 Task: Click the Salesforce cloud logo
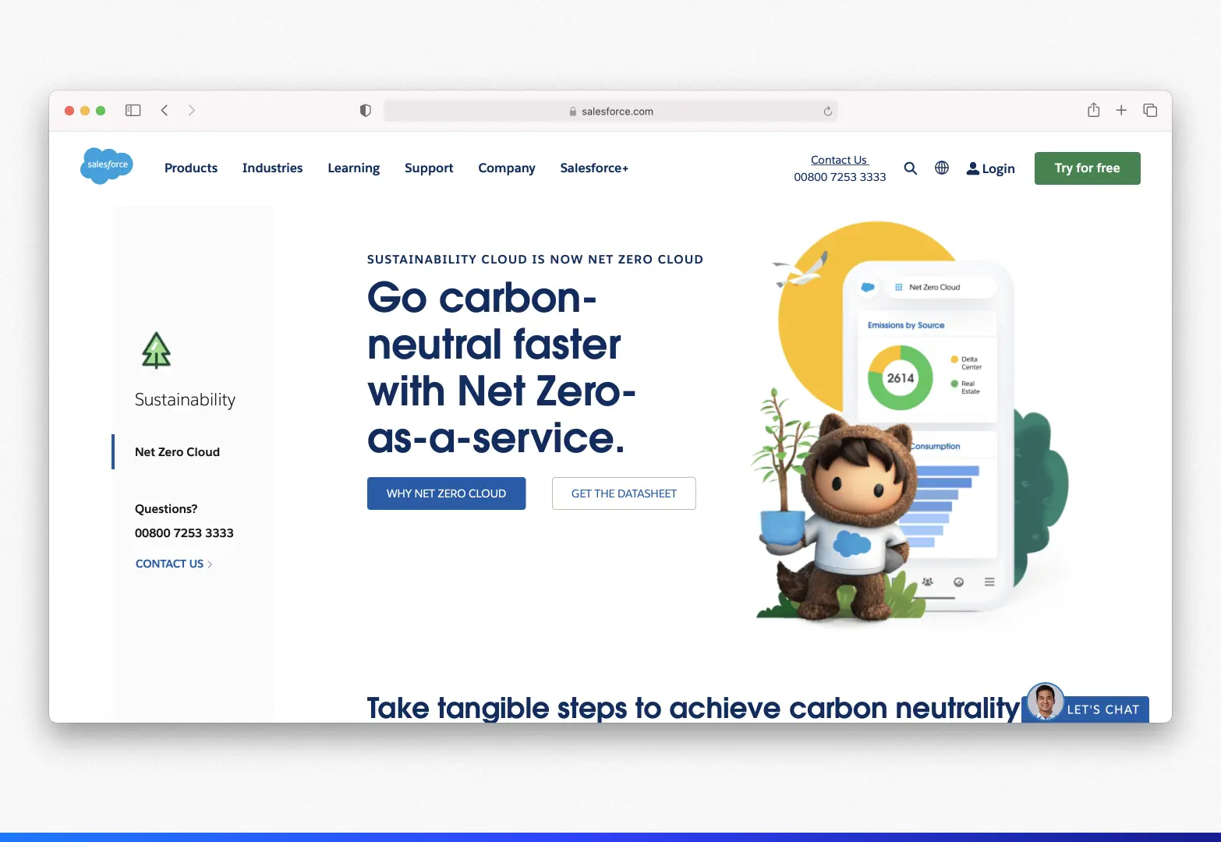[106, 165]
